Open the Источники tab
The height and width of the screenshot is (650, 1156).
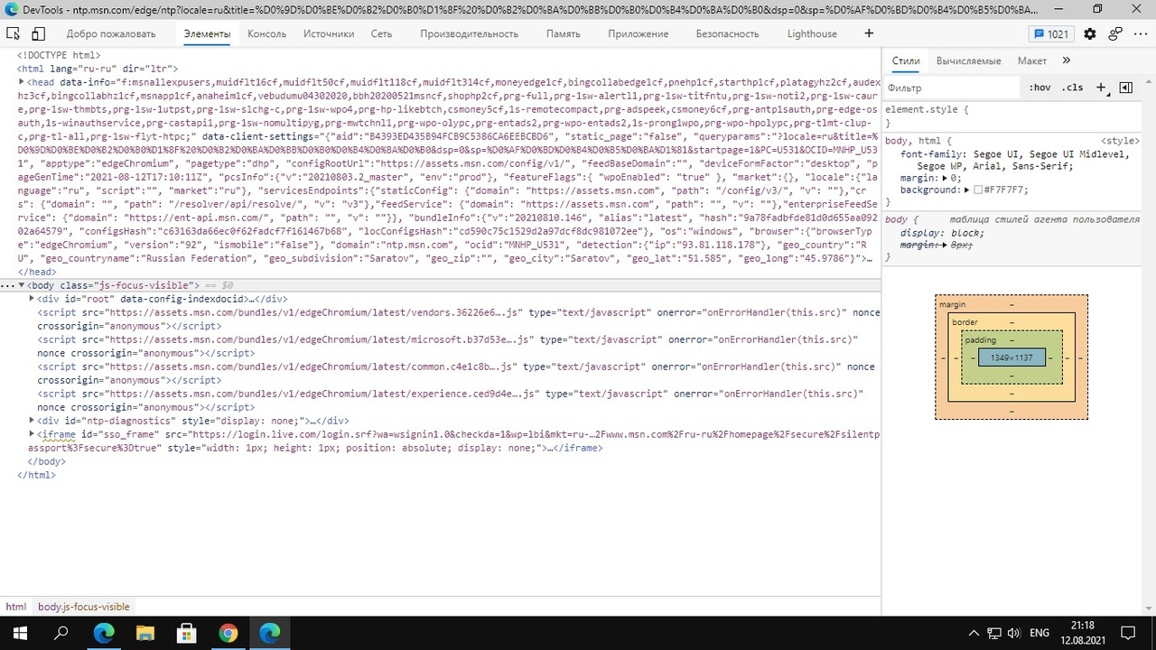tap(329, 33)
